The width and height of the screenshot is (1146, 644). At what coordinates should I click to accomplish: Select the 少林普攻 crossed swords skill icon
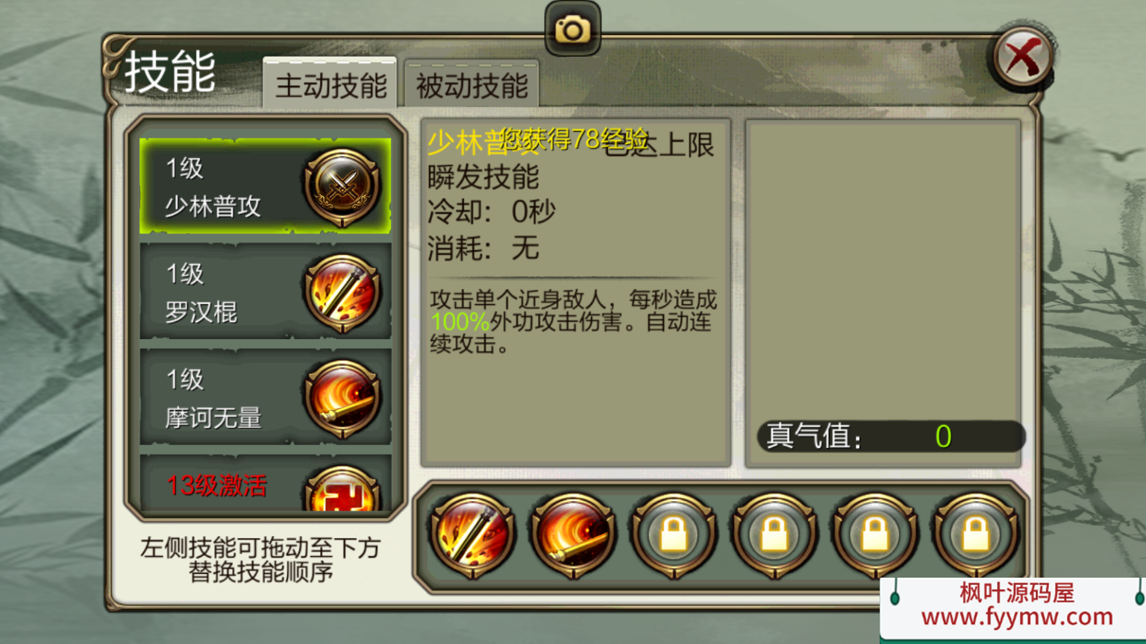(342, 187)
